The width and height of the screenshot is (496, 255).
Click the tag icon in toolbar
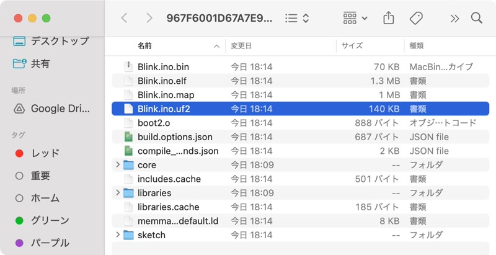coord(417,18)
